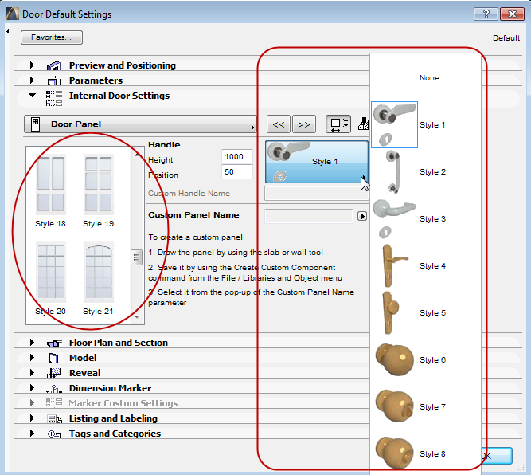Choose brass knob Style 8

point(425,453)
